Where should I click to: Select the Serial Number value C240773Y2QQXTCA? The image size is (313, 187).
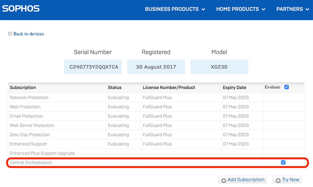[x=93, y=67]
